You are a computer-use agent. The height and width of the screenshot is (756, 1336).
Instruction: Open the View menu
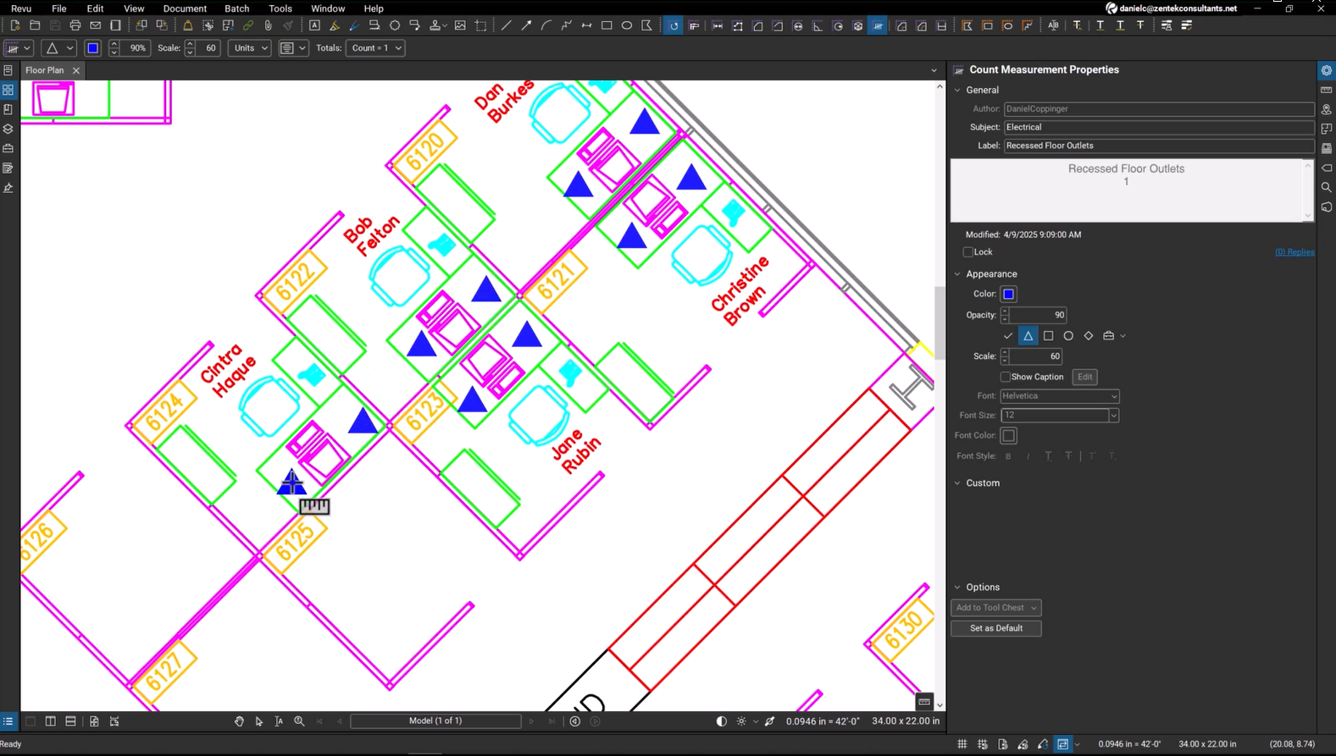click(134, 8)
